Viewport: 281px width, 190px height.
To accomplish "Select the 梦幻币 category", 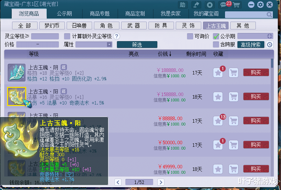I will (52, 26).
